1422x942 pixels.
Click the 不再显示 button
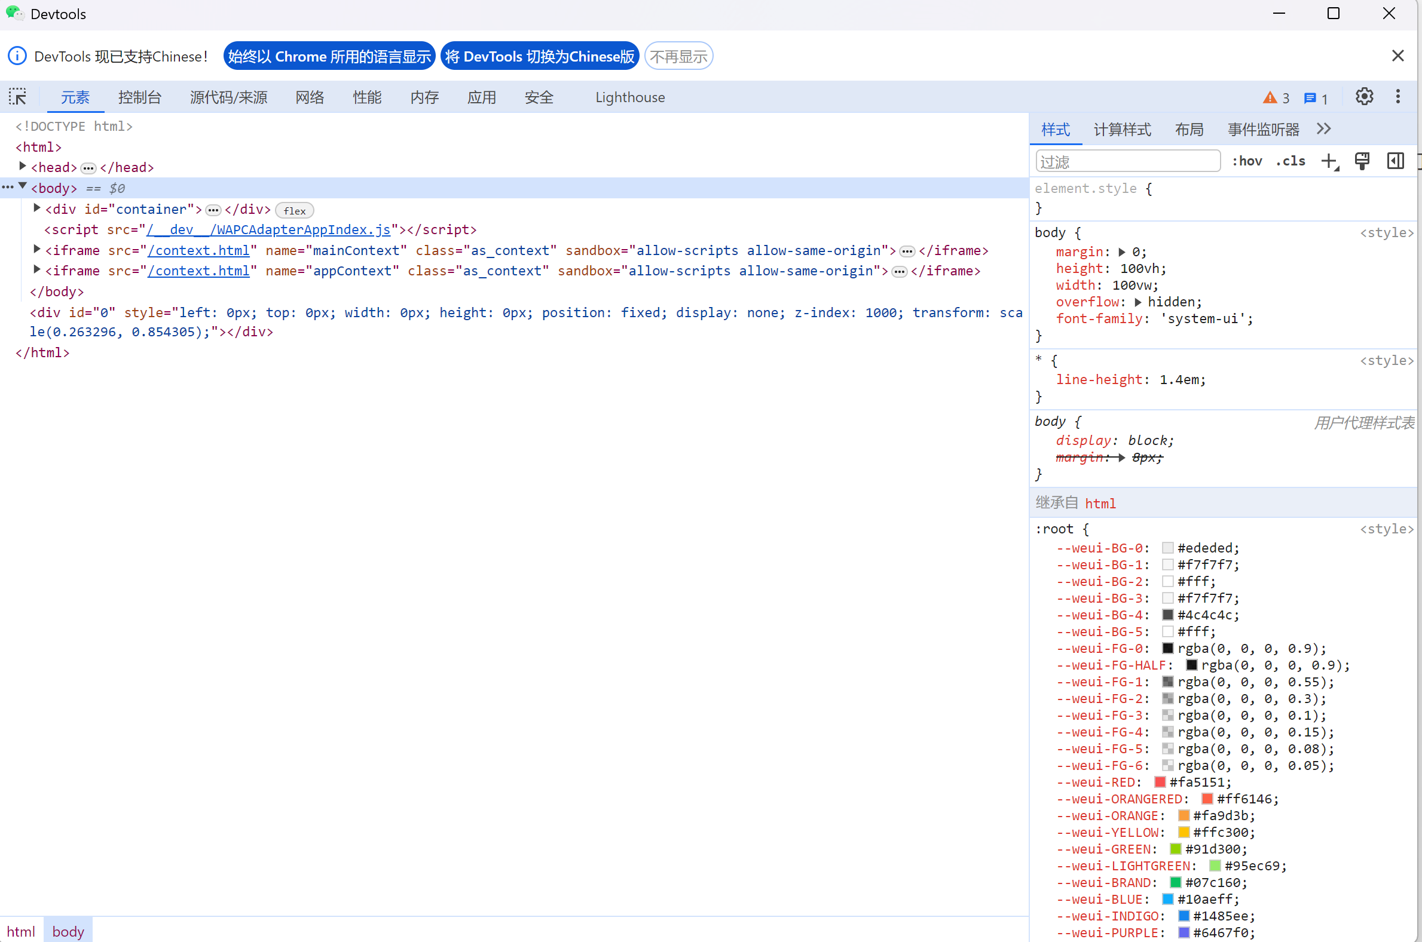click(x=678, y=57)
